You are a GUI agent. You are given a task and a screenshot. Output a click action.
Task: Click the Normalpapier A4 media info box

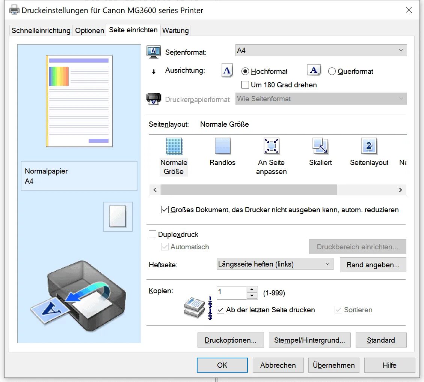79,176
